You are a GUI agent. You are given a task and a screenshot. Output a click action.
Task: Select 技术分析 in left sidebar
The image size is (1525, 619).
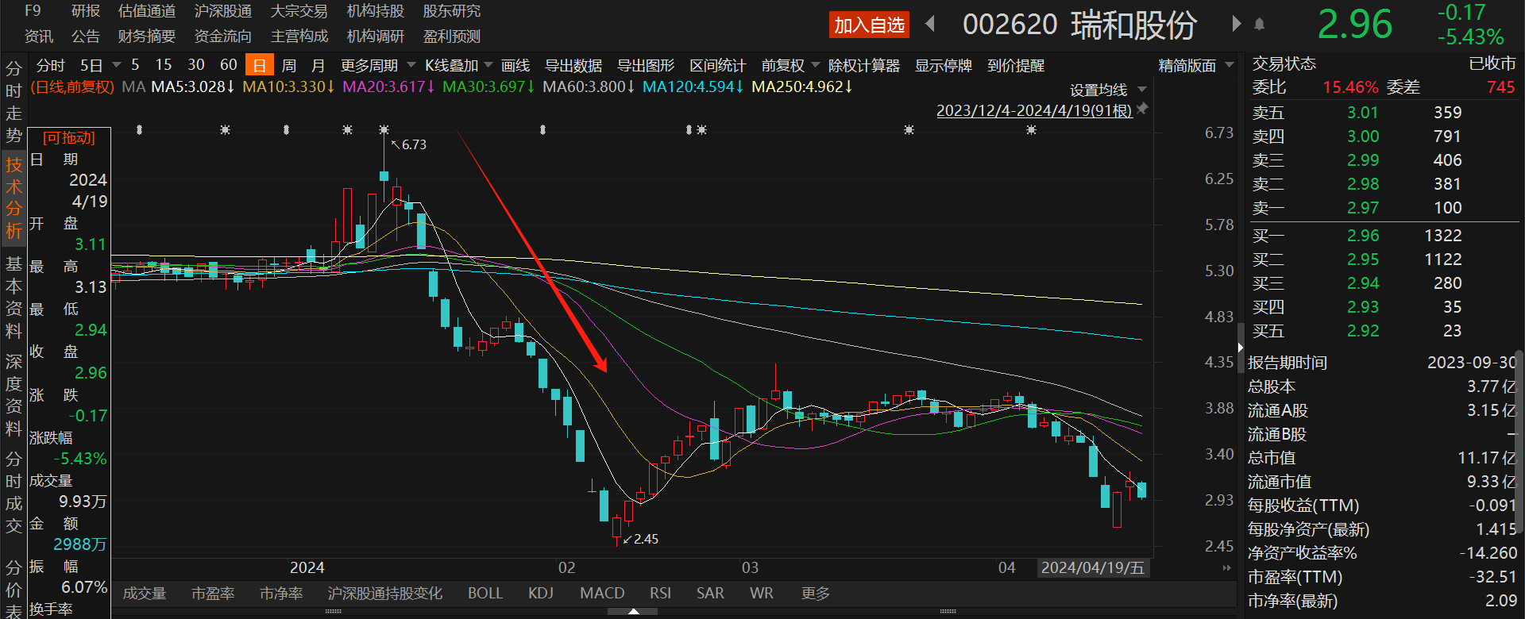(x=14, y=198)
